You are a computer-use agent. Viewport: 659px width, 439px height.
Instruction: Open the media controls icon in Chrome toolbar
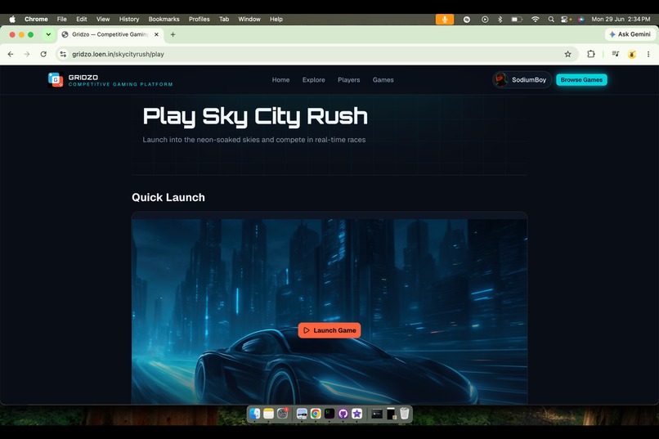(616, 54)
